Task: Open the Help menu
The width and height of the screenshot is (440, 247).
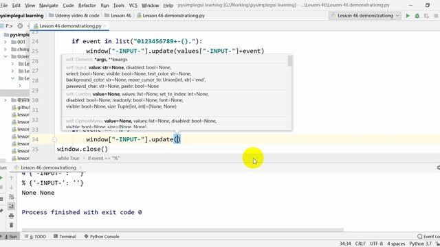Action: tap(168, 5)
